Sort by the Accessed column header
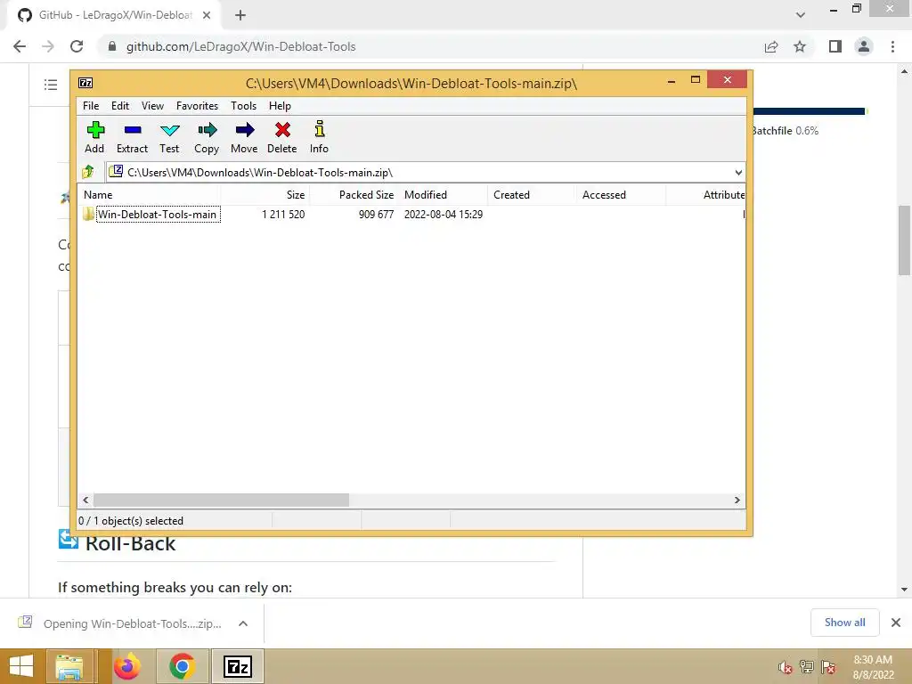Viewport: 912px width, 684px height. click(x=620, y=195)
